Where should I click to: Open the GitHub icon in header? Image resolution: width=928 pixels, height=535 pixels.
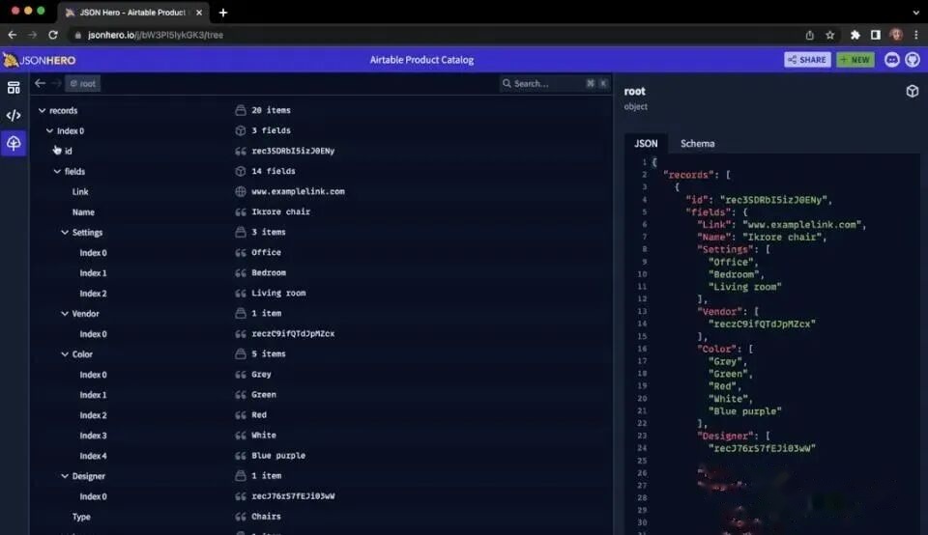point(912,60)
